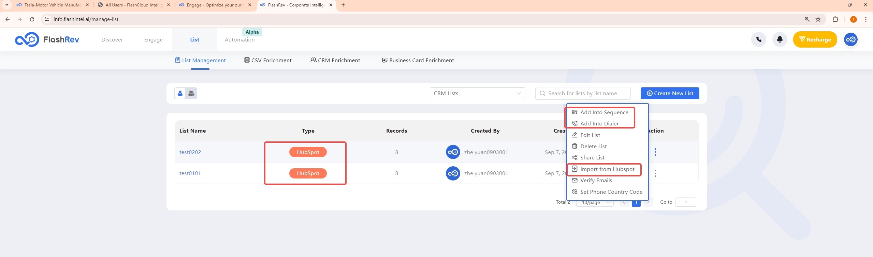Click the Recharge button
This screenshot has width=873, height=257.
[815, 39]
